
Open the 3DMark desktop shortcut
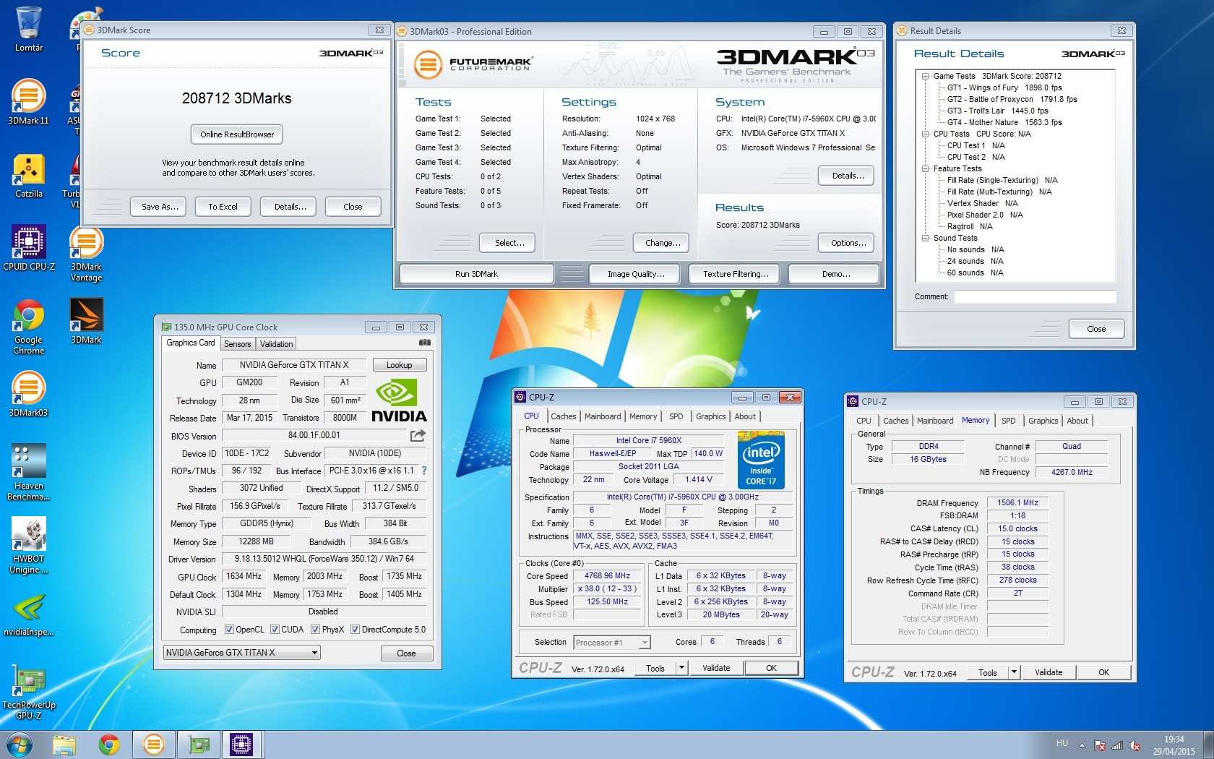point(86,321)
